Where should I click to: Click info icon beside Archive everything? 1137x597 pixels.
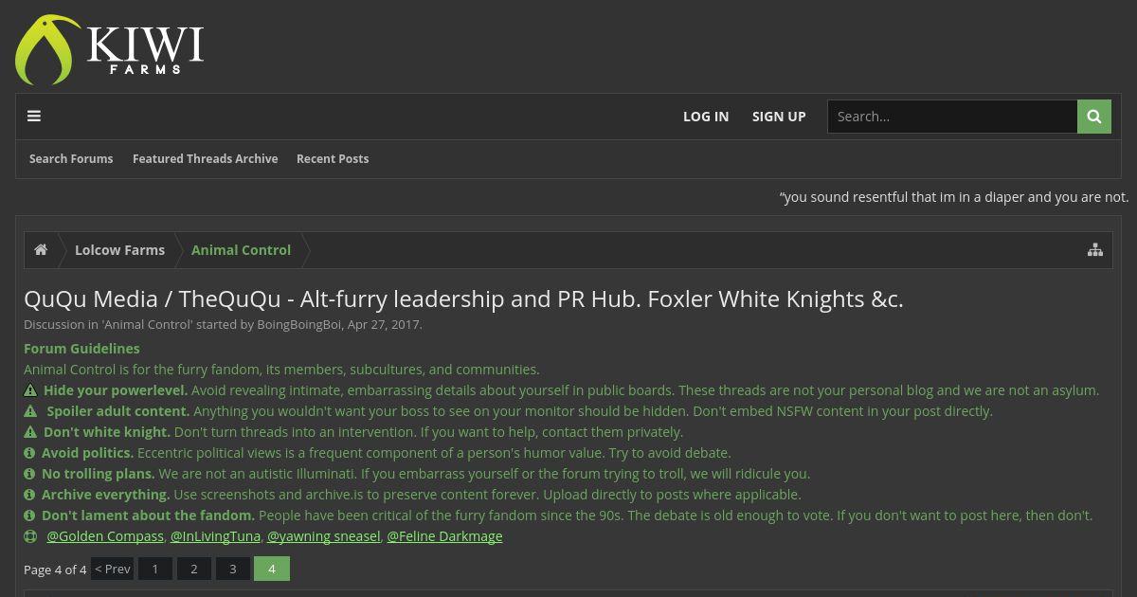(29, 495)
